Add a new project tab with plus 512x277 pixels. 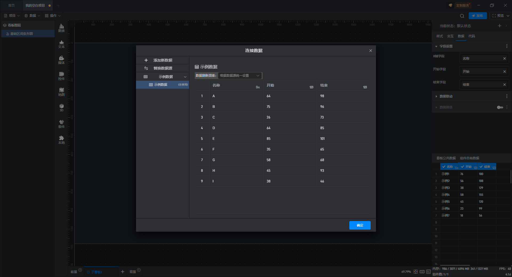(x=58, y=5)
